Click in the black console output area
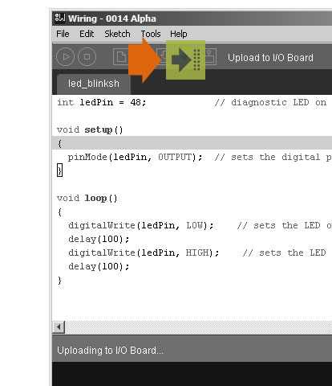 (192, 374)
